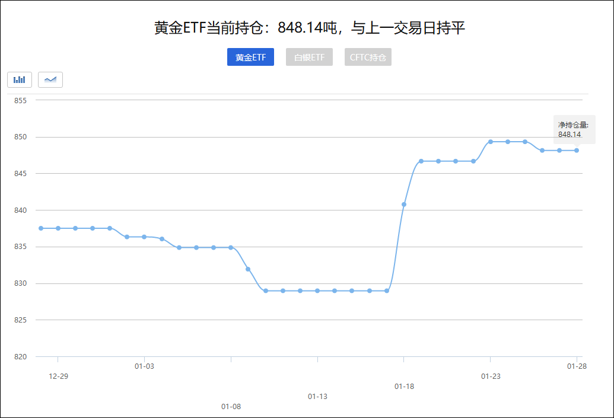Switch to bar chart view icon

(20, 79)
